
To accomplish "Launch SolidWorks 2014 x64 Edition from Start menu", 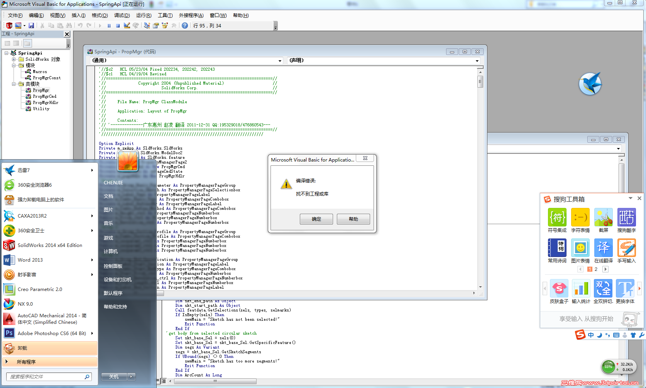I will [x=50, y=245].
